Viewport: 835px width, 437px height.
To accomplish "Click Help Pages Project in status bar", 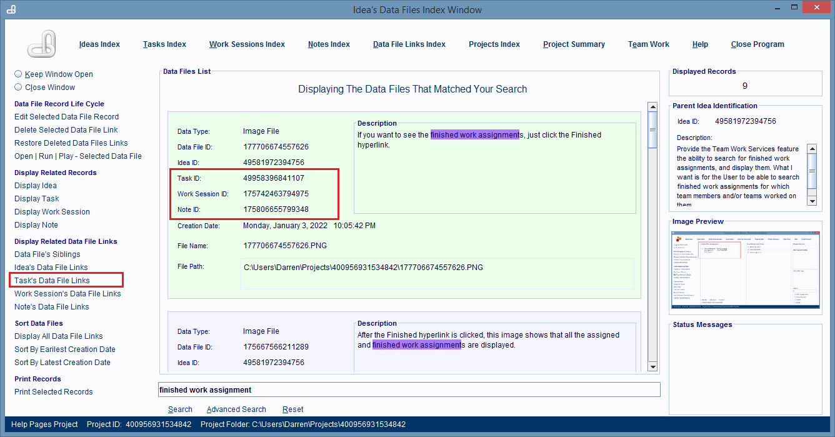I will 44,424.
